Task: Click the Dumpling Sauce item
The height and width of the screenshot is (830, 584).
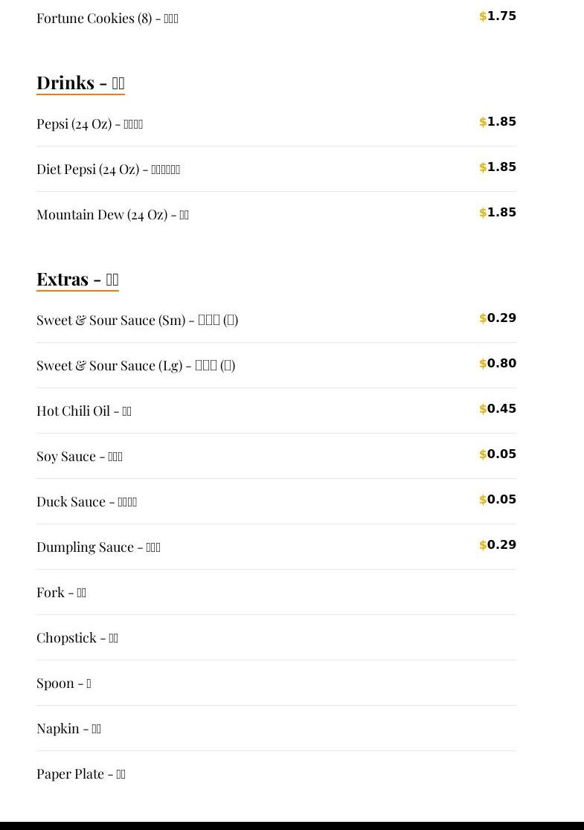Action: click(x=98, y=547)
